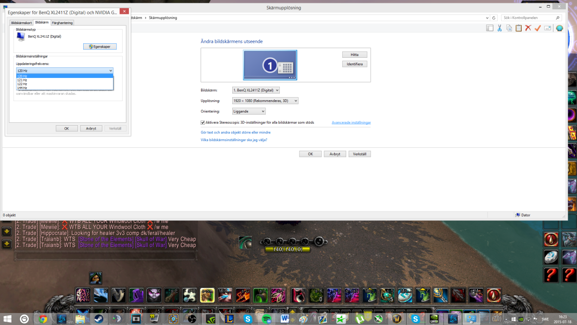The height and width of the screenshot is (325, 577).
Task: Click Avbryt in monitor properties dialog
Action: (91, 129)
